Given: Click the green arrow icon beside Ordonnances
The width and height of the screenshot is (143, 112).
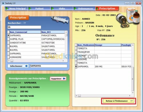Looking at the screenshot, I should [75, 9].
